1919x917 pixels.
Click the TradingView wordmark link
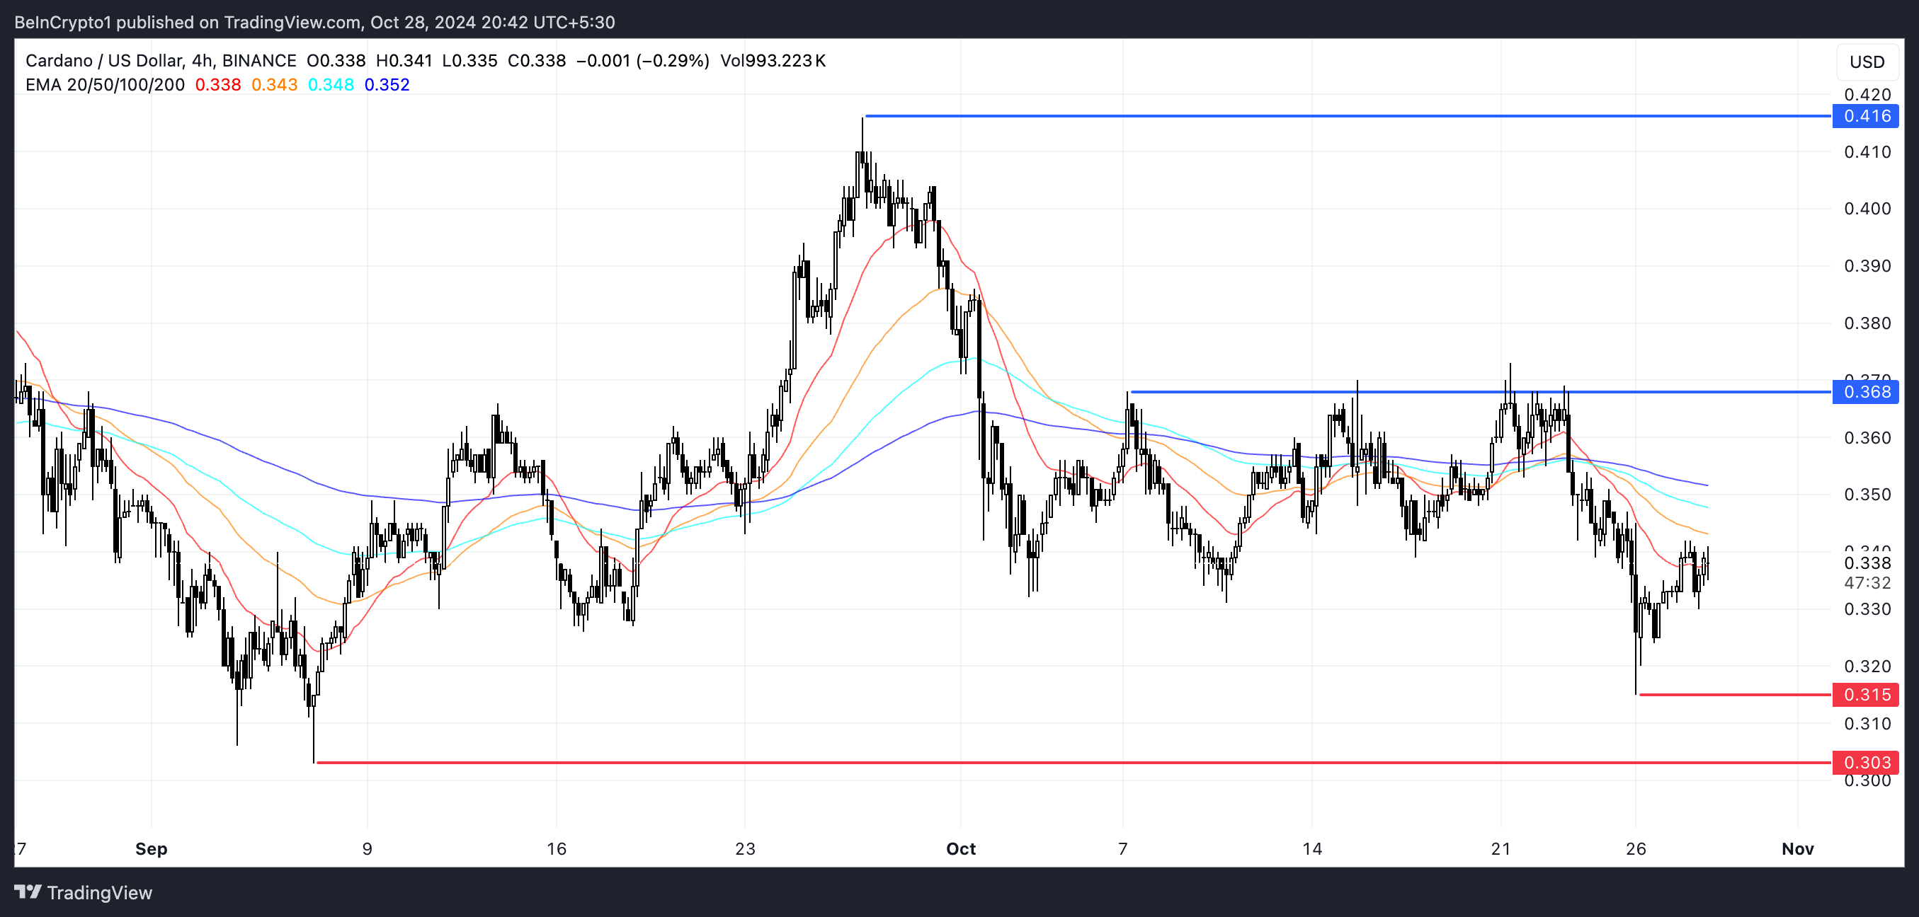point(99,892)
